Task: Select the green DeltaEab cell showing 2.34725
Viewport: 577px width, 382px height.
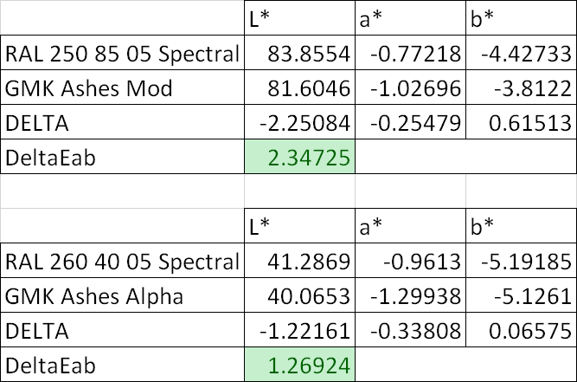Action: coord(298,157)
